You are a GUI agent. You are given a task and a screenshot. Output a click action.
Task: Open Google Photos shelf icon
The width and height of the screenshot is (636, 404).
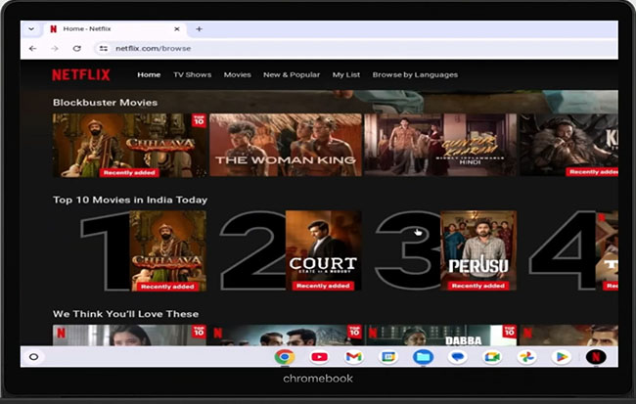526,357
